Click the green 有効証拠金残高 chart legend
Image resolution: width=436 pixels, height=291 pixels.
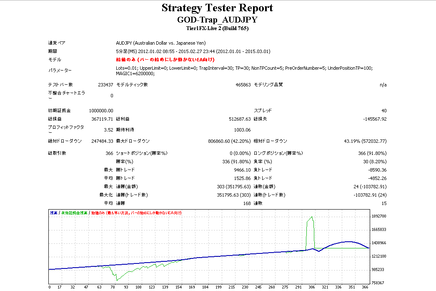74,213
